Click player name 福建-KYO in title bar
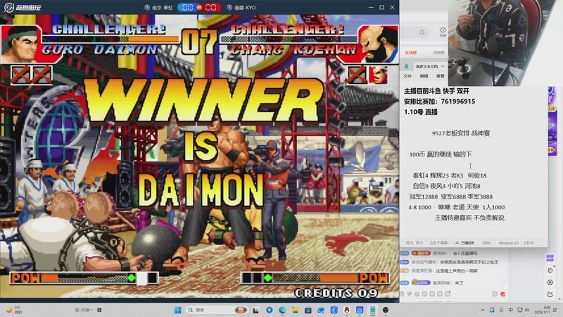This screenshot has width=563, height=317. [x=241, y=7]
